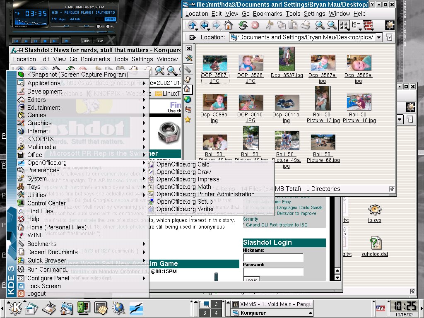Viewport: 424px width, 318px height.
Task: Open the io.sys desktop file icon
Action: [374, 210]
